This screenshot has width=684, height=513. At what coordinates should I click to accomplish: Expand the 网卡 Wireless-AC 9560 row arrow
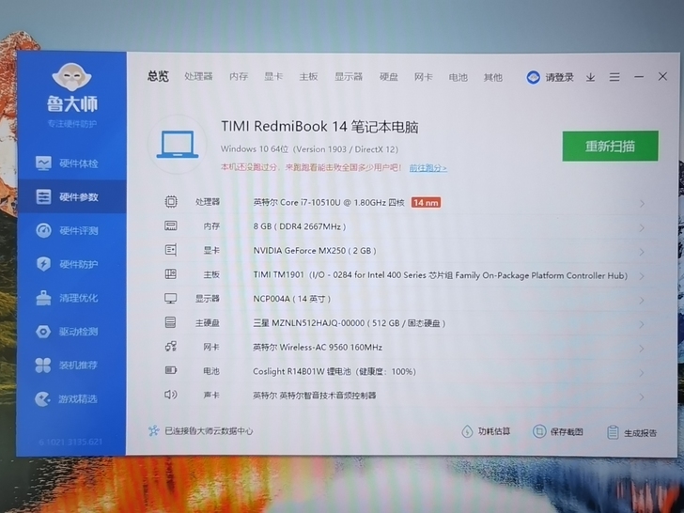pyautogui.click(x=642, y=349)
